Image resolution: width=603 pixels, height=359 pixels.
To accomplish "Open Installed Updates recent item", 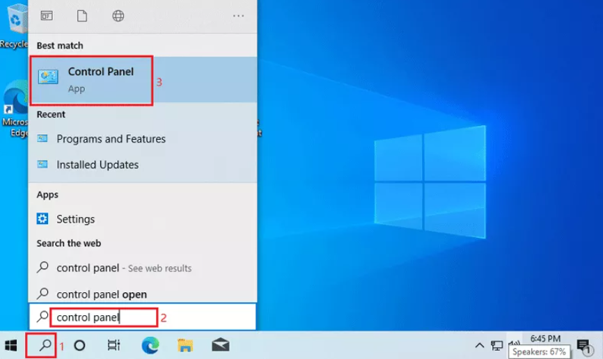I will click(x=143, y=164).
